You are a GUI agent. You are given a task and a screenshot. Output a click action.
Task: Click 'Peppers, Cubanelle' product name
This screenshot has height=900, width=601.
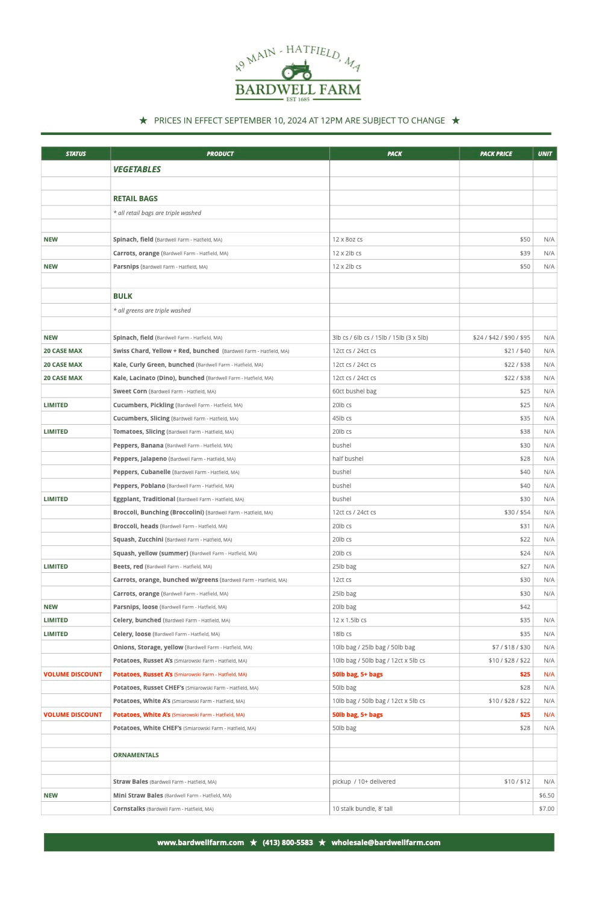click(x=142, y=472)
